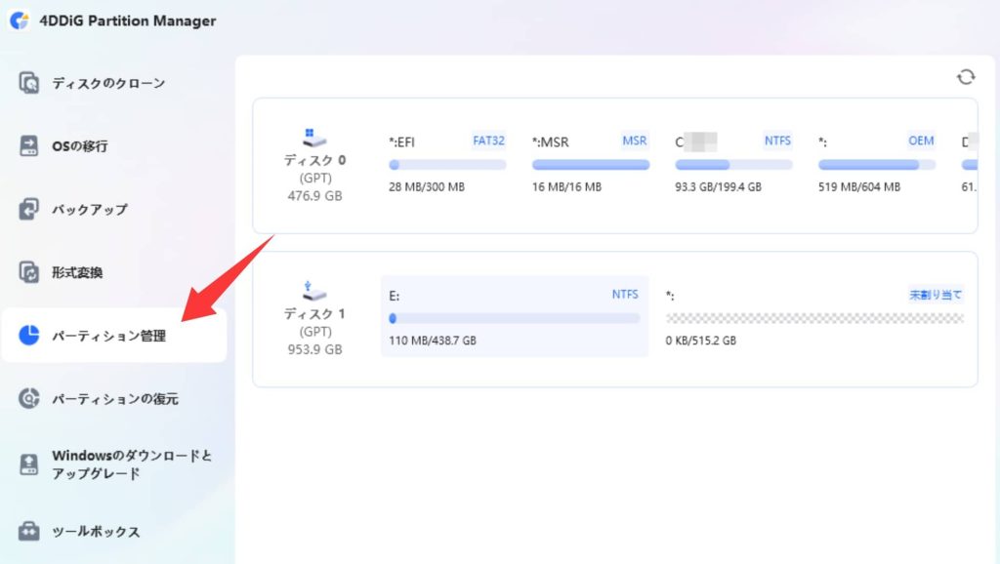
Task: Click the 110 MB/438.7 GB size text
Action: tap(433, 341)
